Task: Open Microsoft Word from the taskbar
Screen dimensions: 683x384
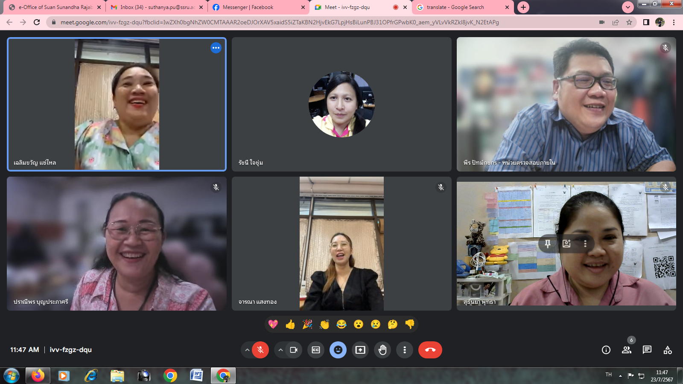Action: tap(196, 375)
